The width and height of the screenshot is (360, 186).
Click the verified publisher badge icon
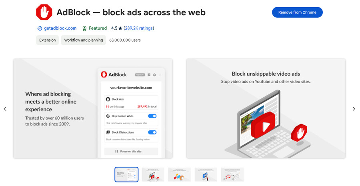tap(40, 28)
